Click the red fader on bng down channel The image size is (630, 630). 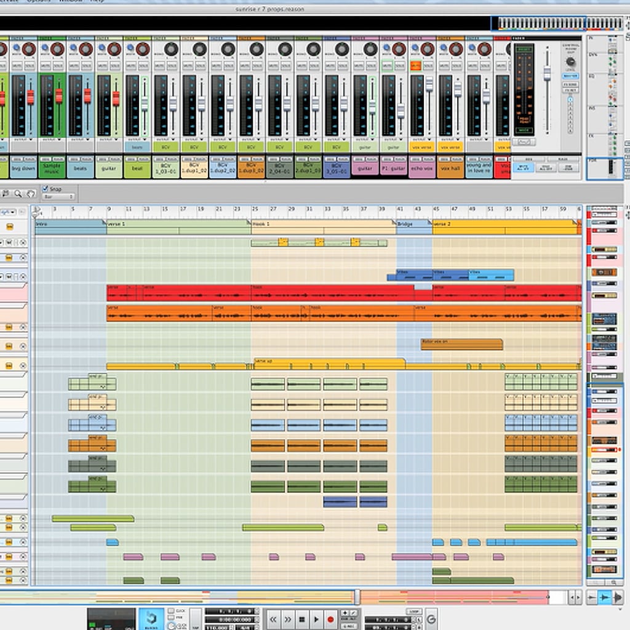(x=31, y=98)
